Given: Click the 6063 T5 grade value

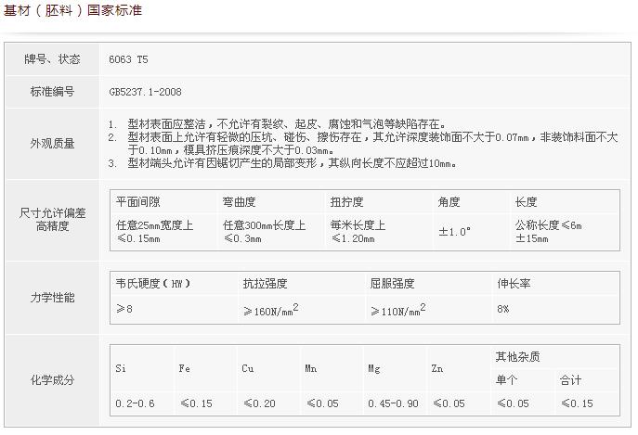Looking at the screenshot, I should (x=128, y=58).
